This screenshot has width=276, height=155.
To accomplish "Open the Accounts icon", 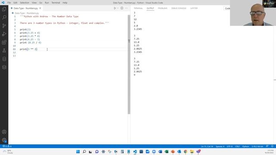I will coord(4,132).
